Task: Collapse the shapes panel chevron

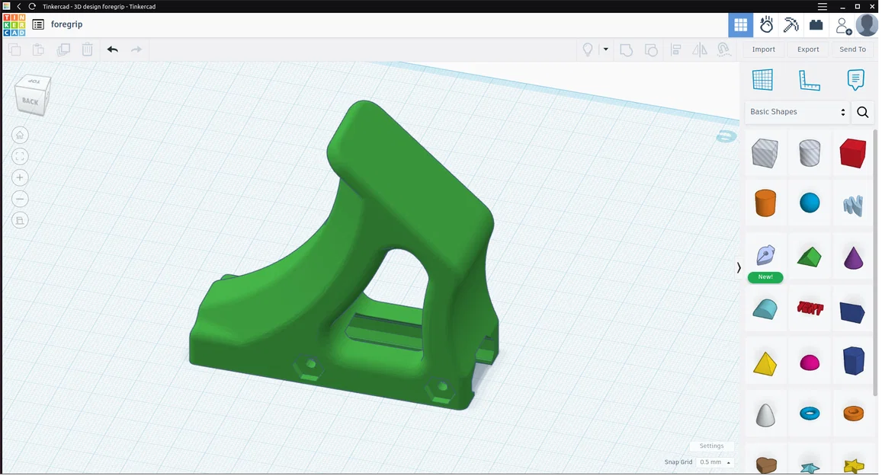Action: (739, 267)
